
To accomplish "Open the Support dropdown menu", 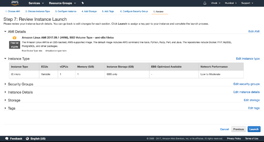I will (247, 3).
